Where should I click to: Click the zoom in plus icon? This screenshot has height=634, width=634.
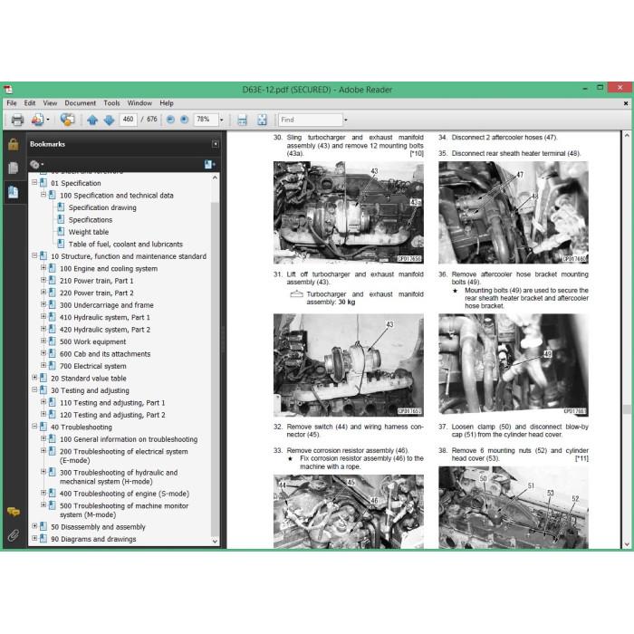point(185,120)
